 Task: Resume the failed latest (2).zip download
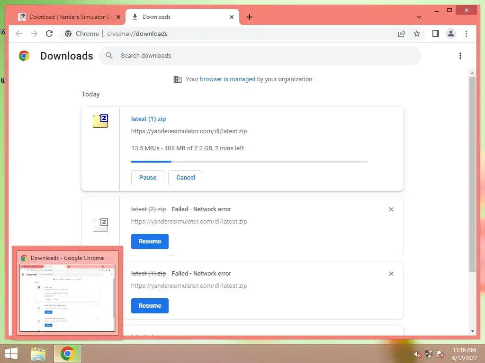pyautogui.click(x=150, y=242)
